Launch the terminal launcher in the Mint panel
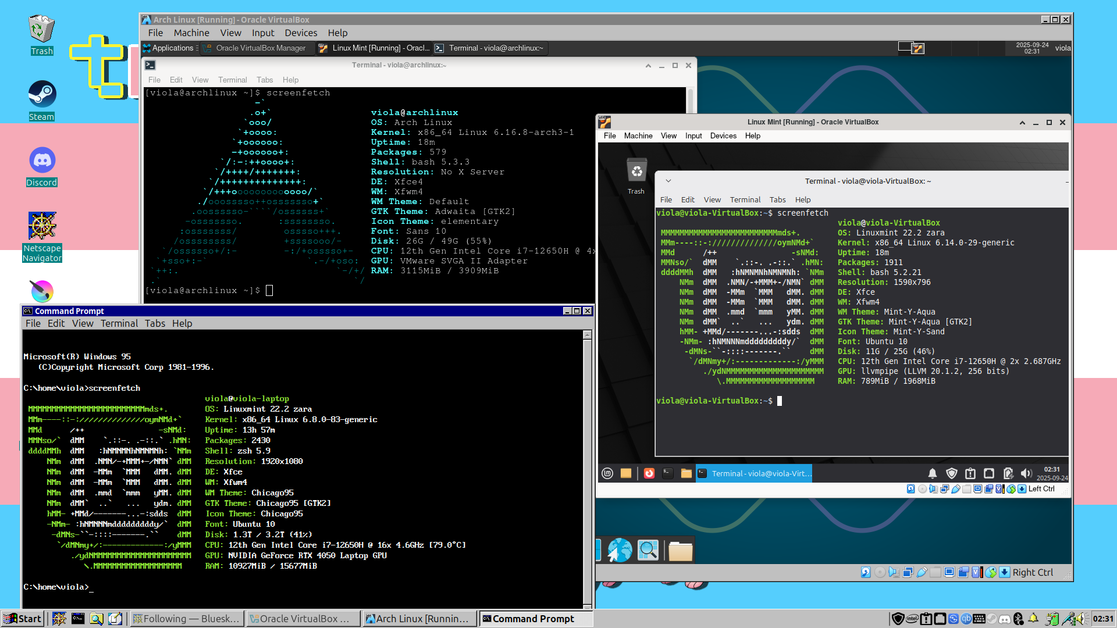 point(668,473)
